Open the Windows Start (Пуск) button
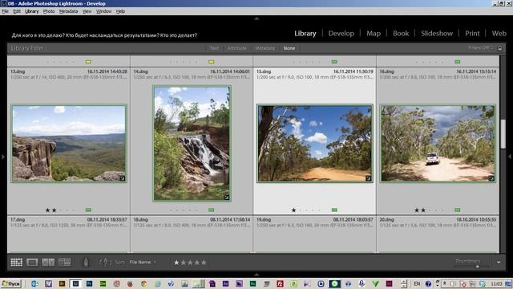The height and width of the screenshot is (289, 513). click(11, 283)
